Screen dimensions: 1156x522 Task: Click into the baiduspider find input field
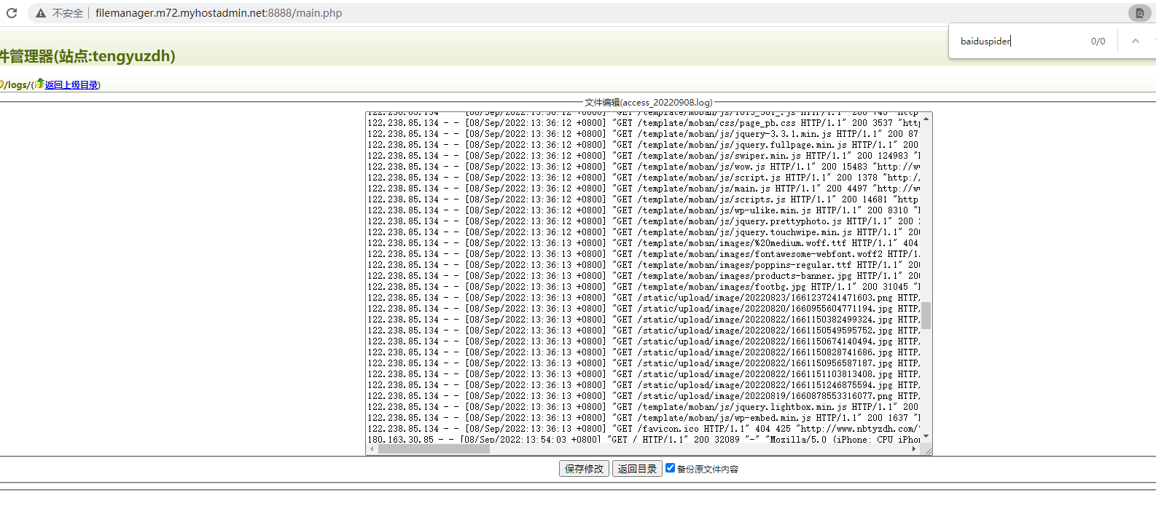[1020, 41]
